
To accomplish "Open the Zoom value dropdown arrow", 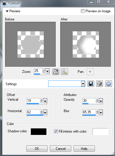I will click(47, 71).
